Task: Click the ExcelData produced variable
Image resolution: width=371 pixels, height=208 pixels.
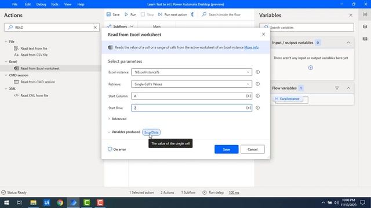Action: coord(151,132)
